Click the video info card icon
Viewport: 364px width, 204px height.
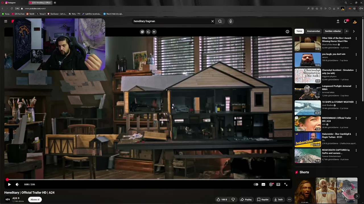[x=287, y=32]
